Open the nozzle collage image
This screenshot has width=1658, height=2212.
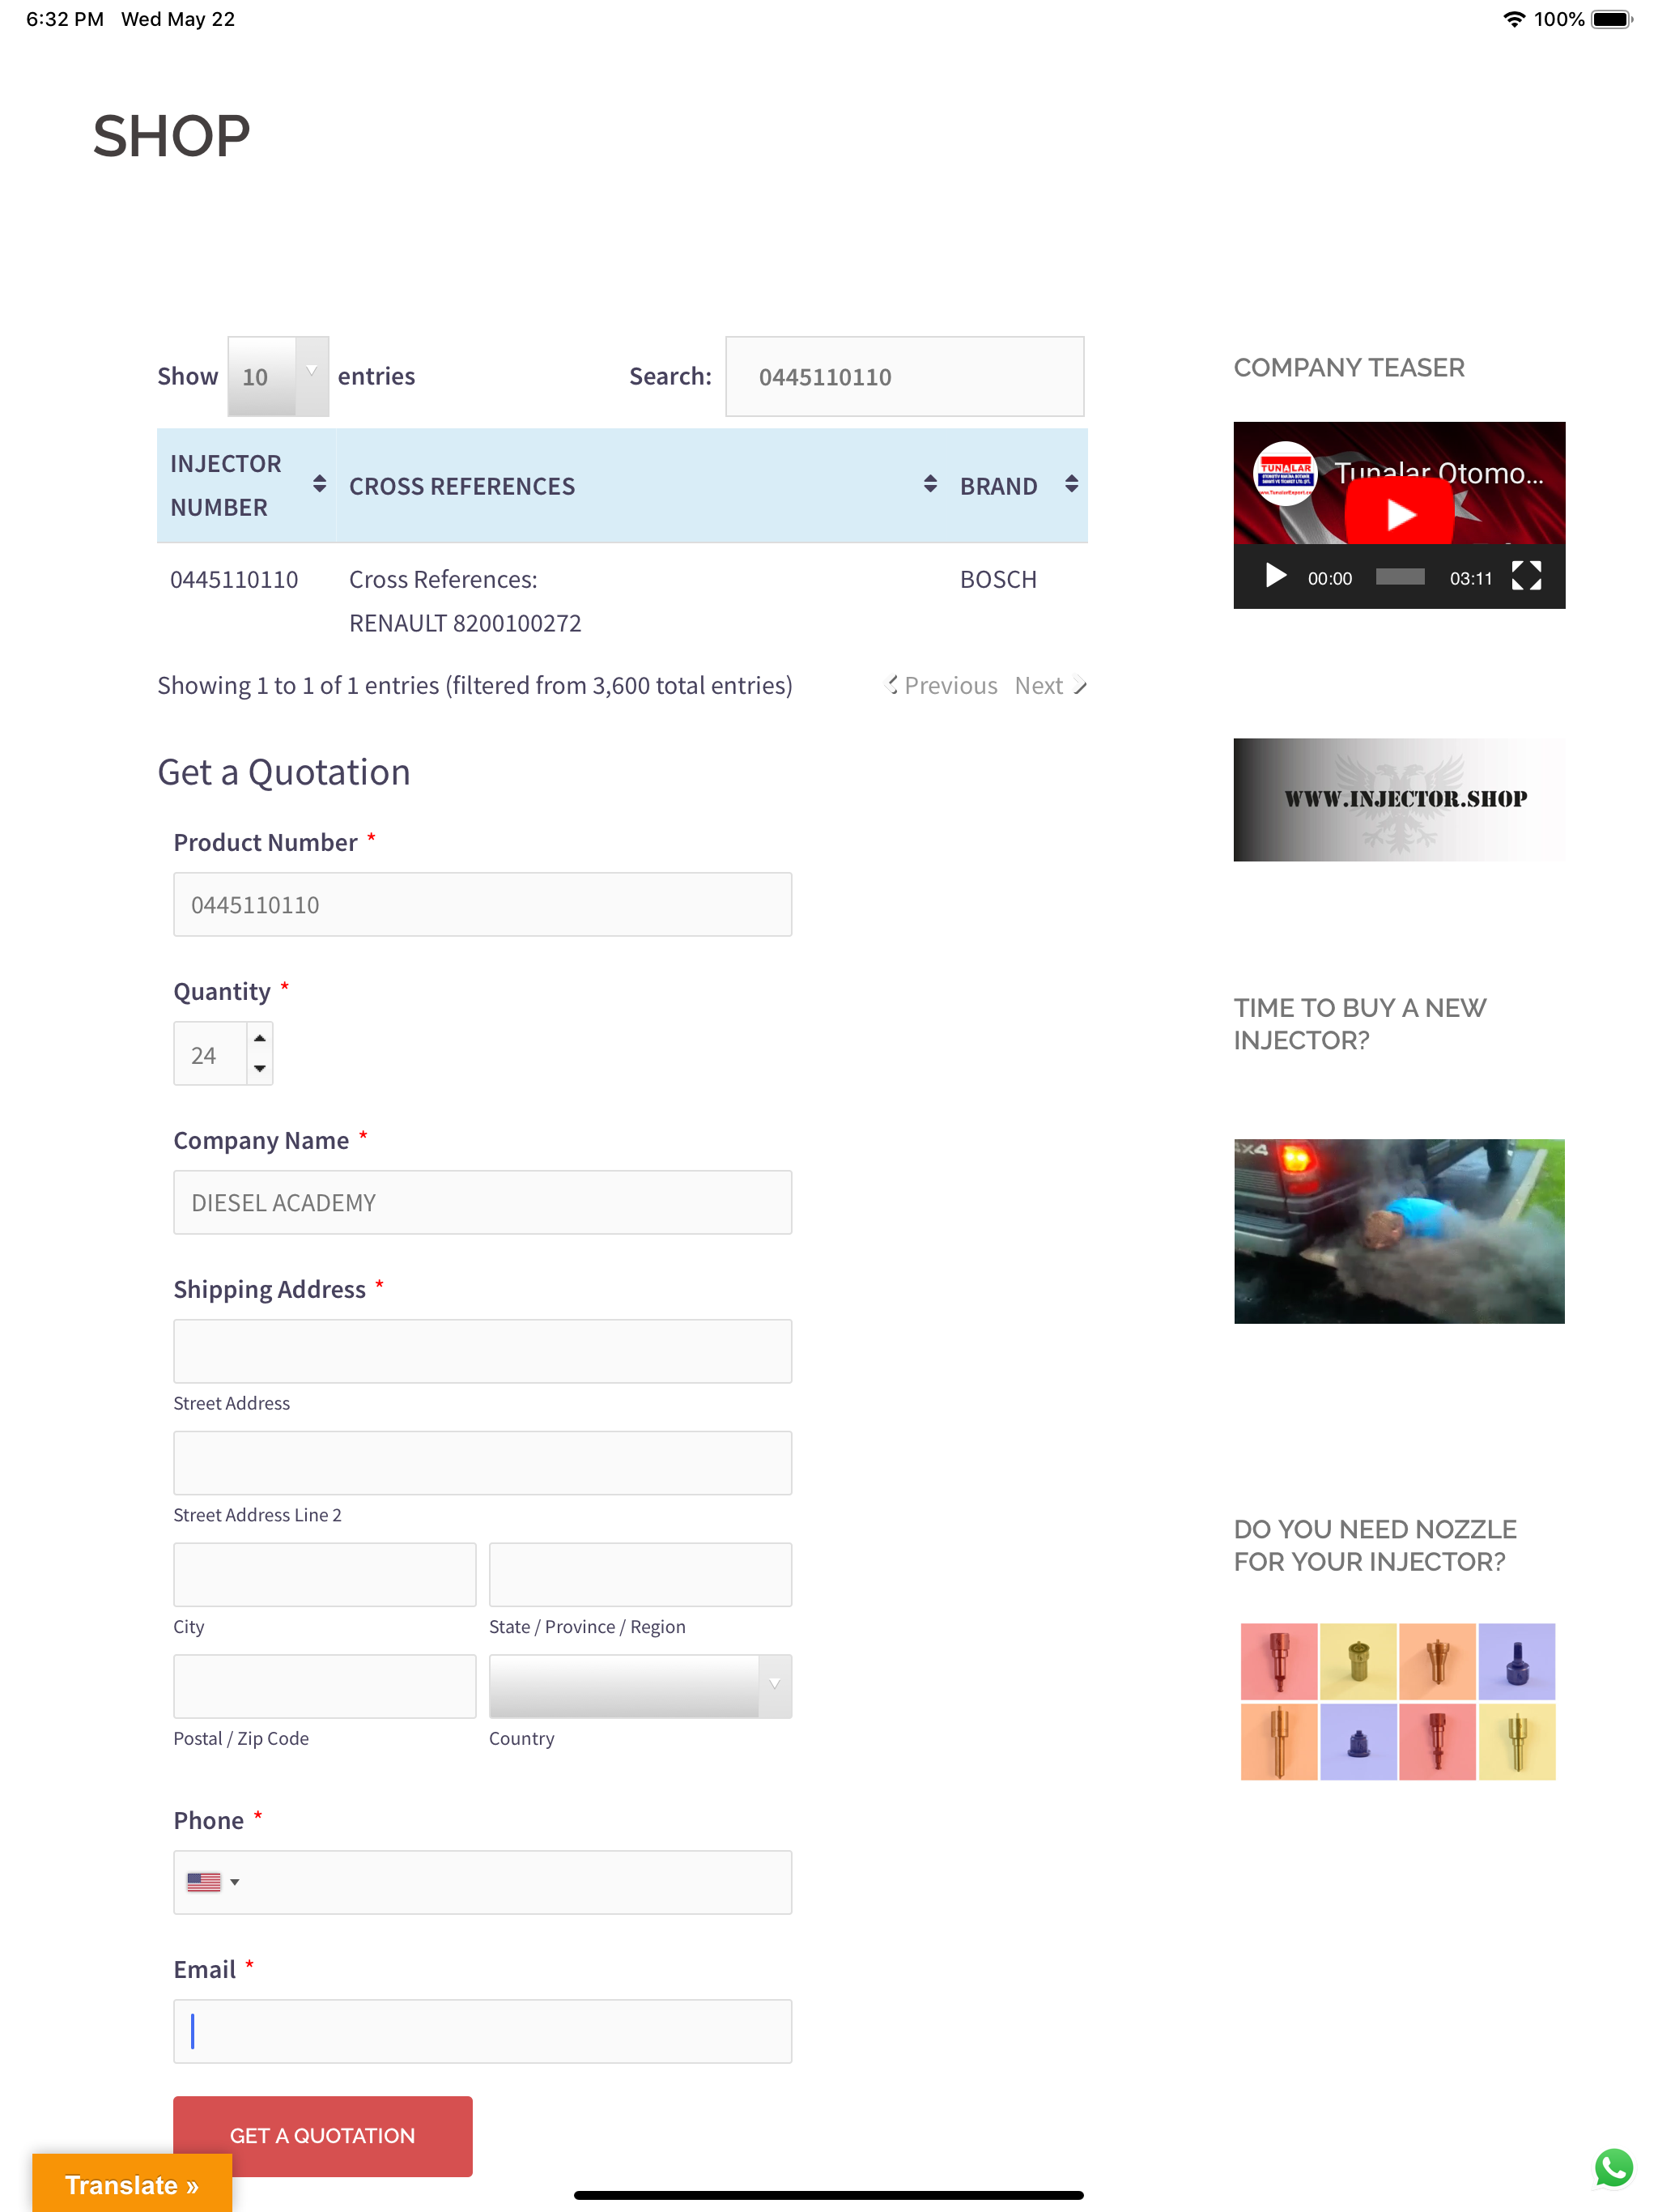[1398, 1702]
